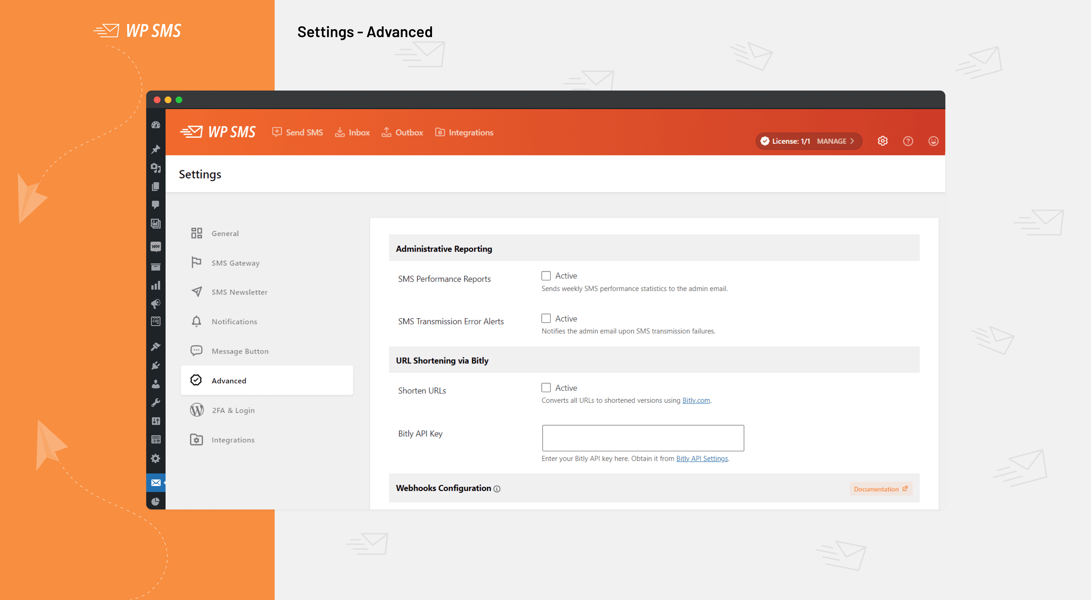Click the License MANAGE chevron button

pyautogui.click(x=835, y=141)
